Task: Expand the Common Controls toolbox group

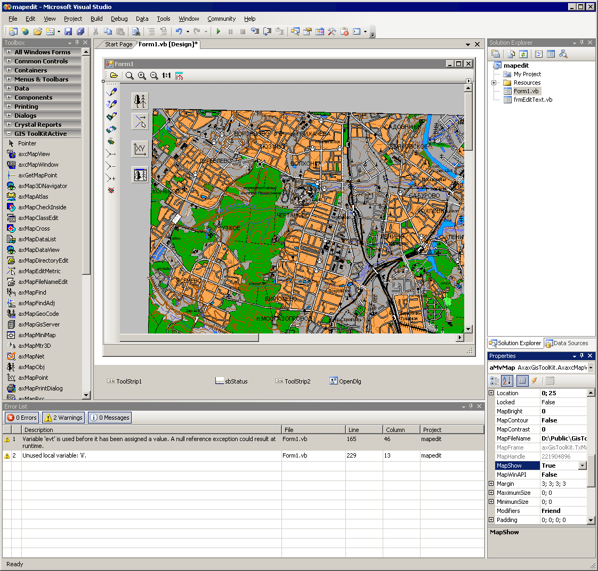Action: 9,61
